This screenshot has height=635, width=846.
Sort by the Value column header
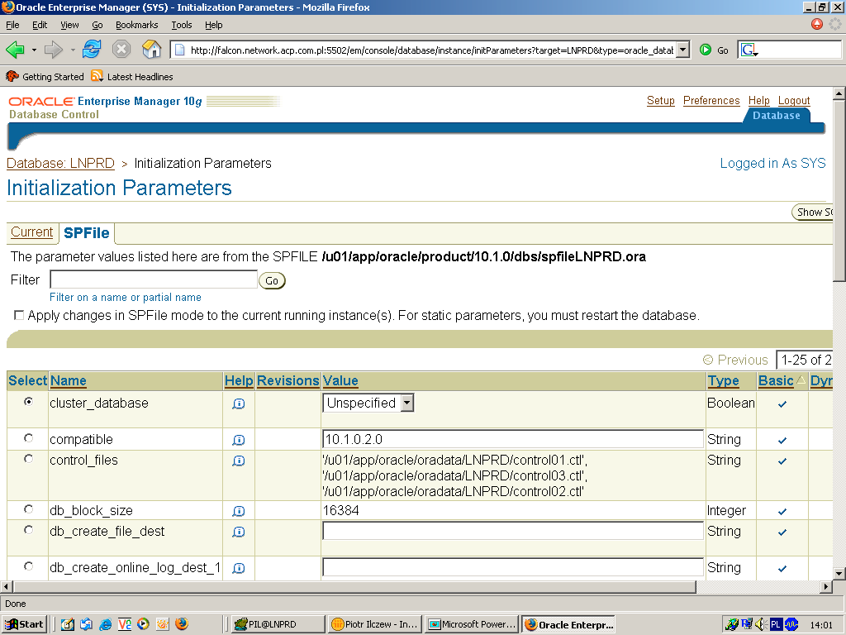pyautogui.click(x=340, y=380)
